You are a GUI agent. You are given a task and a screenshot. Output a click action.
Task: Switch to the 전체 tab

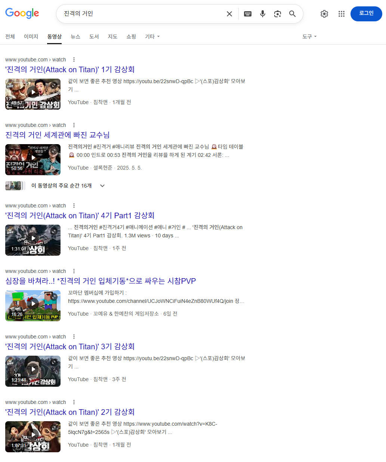click(10, 37)
